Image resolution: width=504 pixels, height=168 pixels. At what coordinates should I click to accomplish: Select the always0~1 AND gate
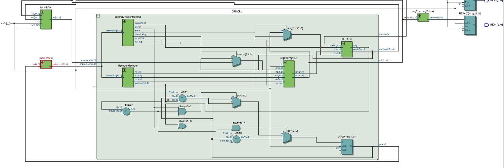pos(236,128)
